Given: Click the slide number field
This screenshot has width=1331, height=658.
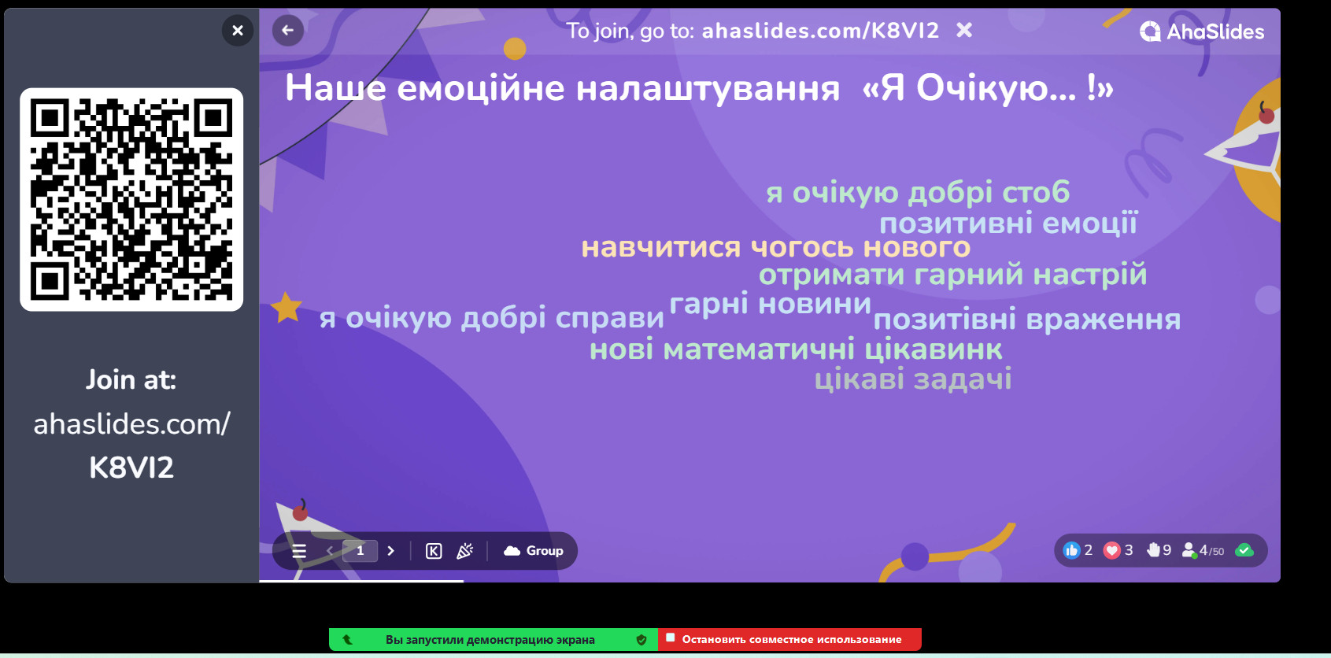Looking at the screenshot, I should point(360,551).
